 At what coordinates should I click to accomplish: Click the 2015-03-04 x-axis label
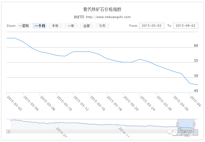click(x=31, y=103)
